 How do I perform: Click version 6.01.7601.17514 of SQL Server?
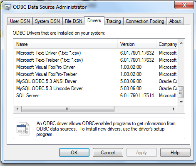(137, 96)
